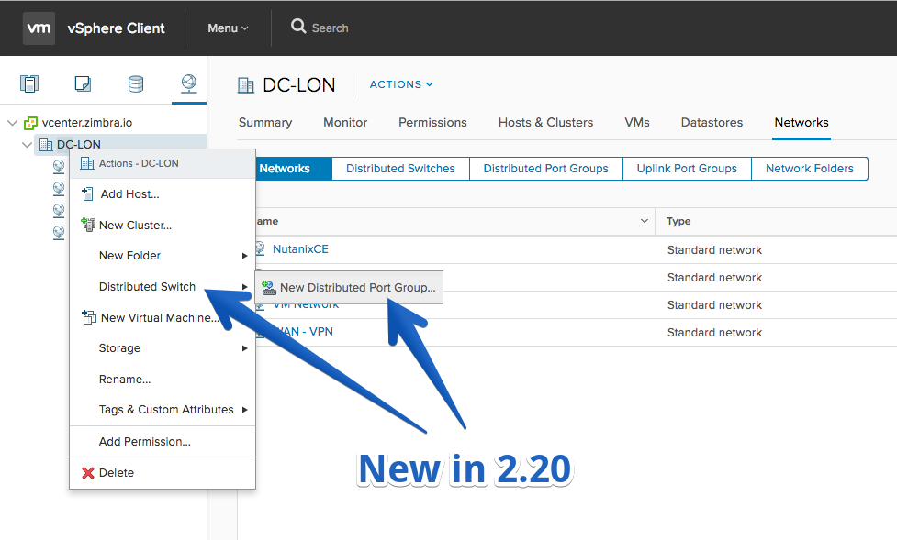897x540 pixels.
Task: Switch to the Hosts & Clusters tab
Action: click(x=545, y=122)
